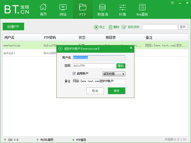Toggle the 启用帐户 checkbox
This screenshot has height=143, width=191.
(x=74, y=74)
